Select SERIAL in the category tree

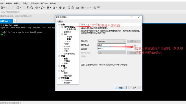(x=66, y=49)
